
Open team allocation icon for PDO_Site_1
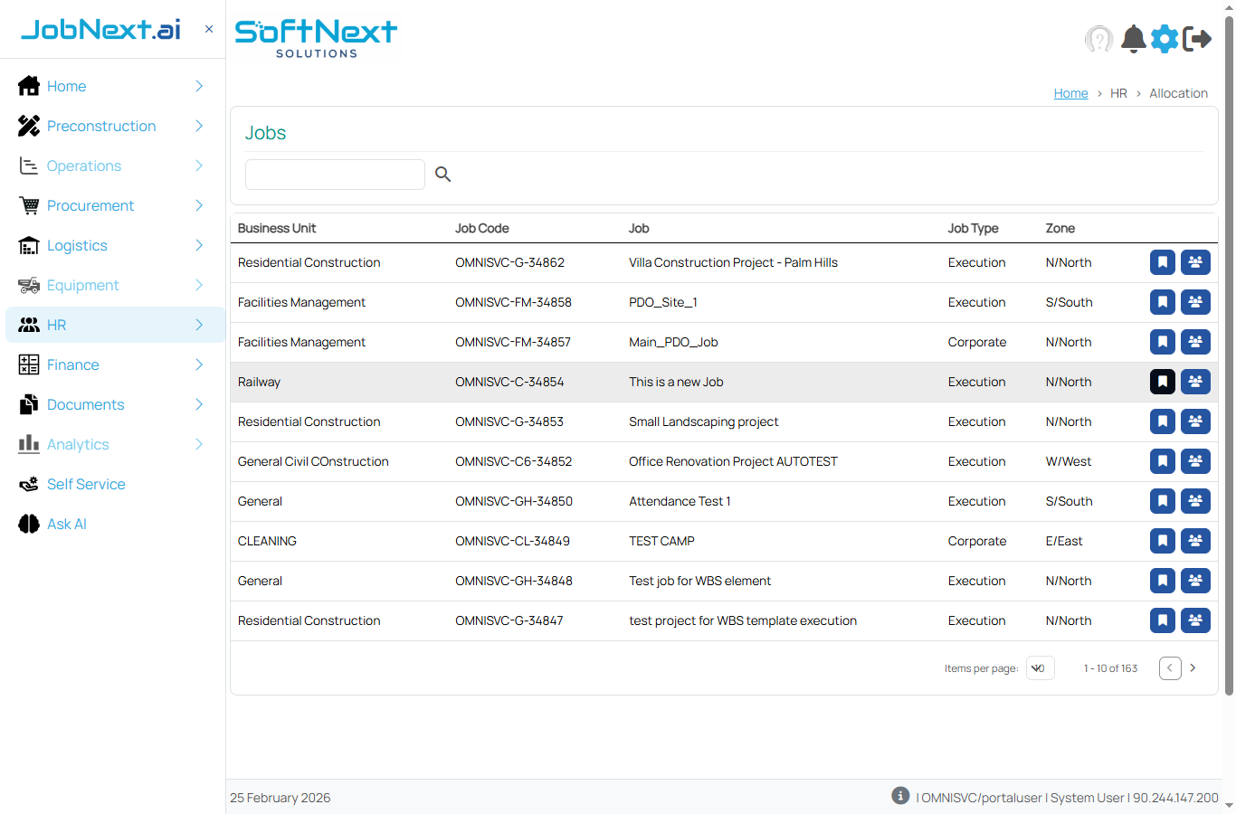click(x=1195, y=302)
